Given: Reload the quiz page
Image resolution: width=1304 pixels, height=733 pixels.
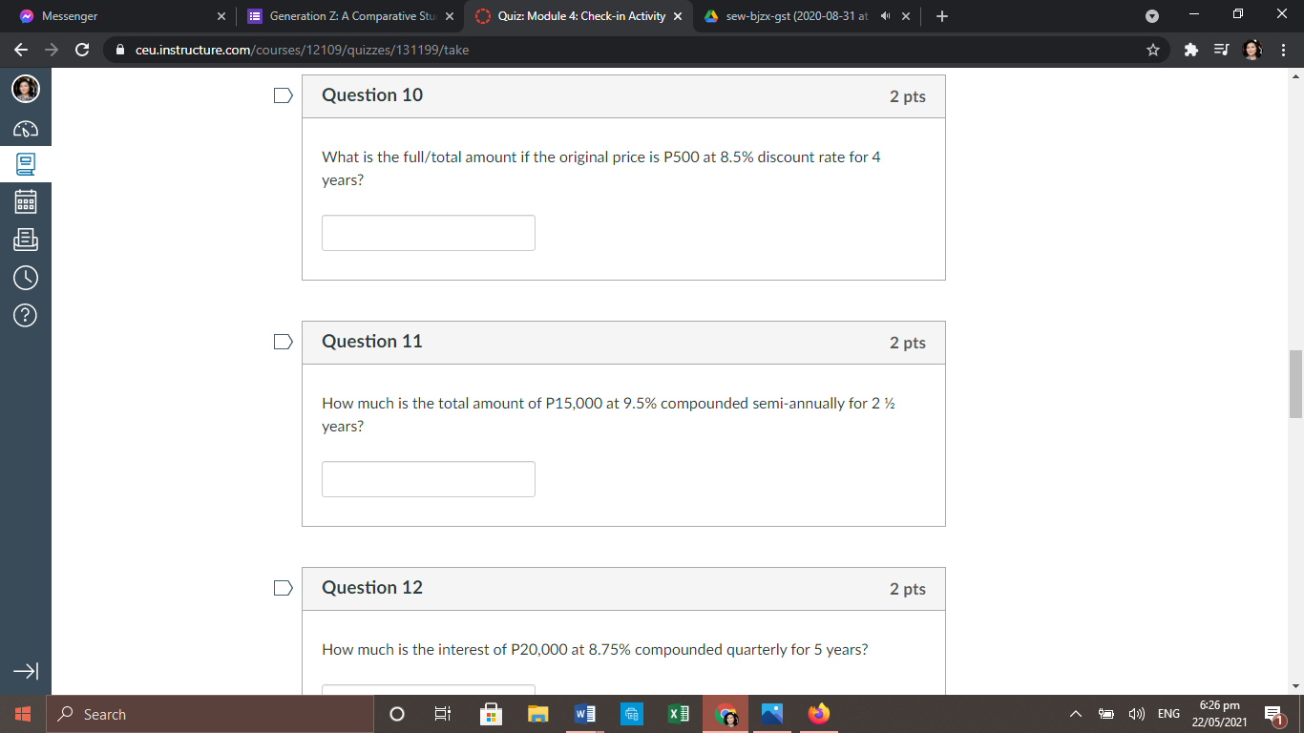Looking at the screenshot, I should (82, 50).
